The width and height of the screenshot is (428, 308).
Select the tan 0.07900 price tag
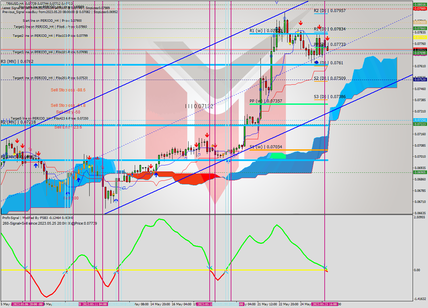tap(420, 22)
